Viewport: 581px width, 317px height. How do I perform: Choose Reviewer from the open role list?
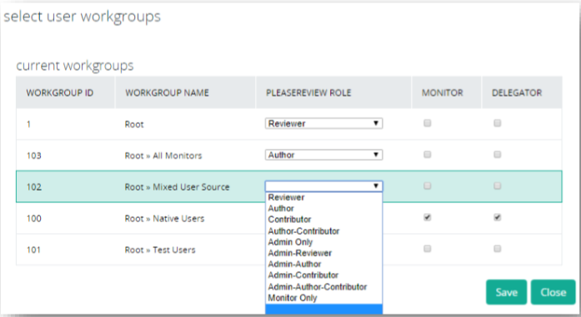tap(324, 197)
